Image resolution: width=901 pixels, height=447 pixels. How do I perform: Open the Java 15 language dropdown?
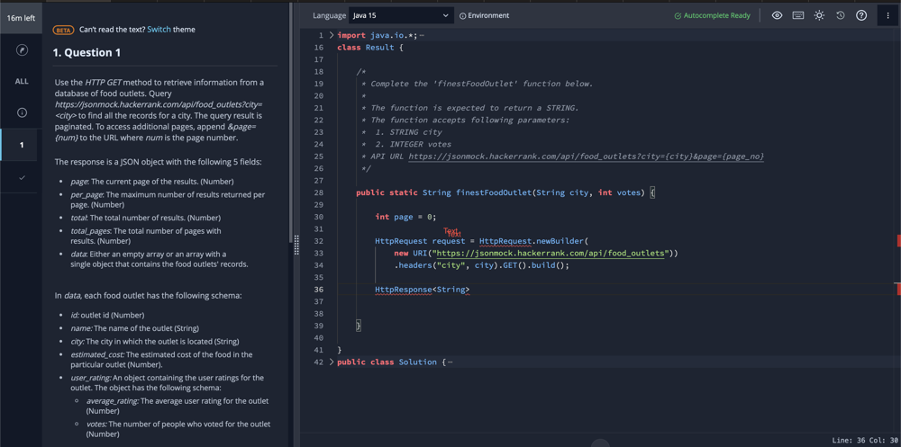click(401, 15)
